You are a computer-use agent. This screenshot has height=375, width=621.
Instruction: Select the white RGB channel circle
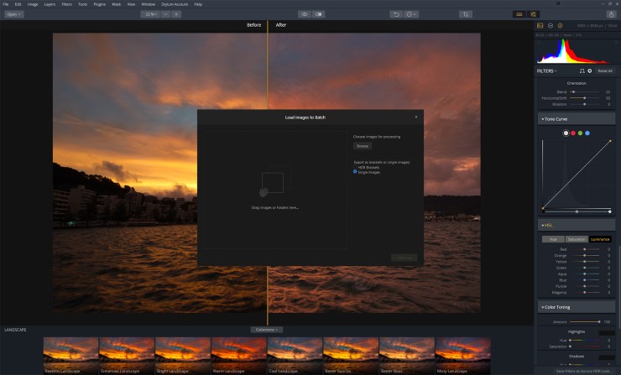(566, 133)
